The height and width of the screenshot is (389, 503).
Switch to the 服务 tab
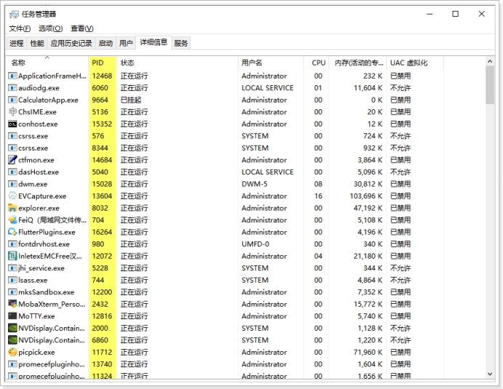181,44
